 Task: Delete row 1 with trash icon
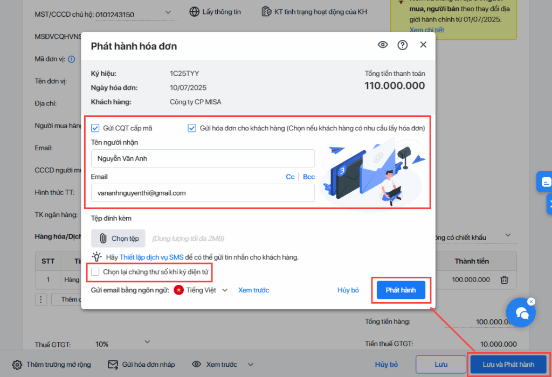tap(505, 280)
